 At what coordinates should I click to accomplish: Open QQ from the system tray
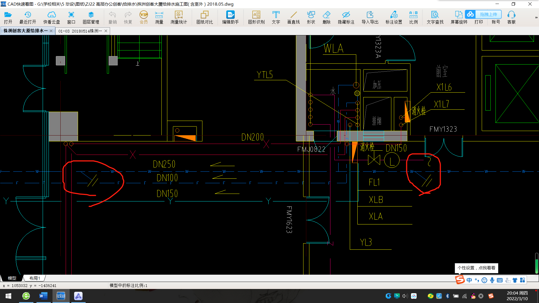(473, 296)
